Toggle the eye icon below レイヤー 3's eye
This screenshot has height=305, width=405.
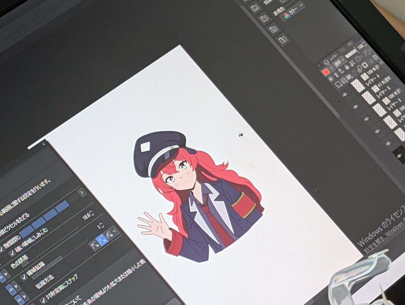click(377, 131)
